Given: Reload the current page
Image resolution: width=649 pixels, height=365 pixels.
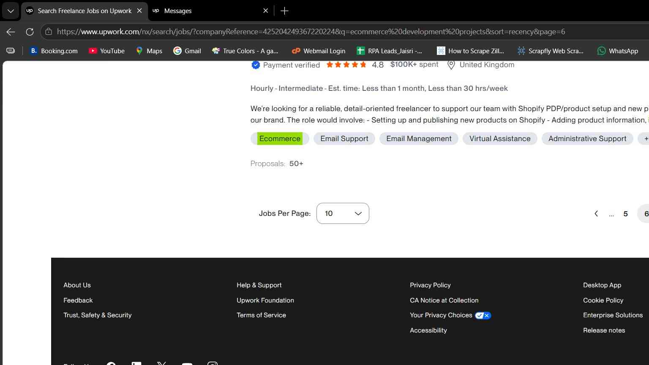Looking at the screenshot, I should tap(30, 32).
